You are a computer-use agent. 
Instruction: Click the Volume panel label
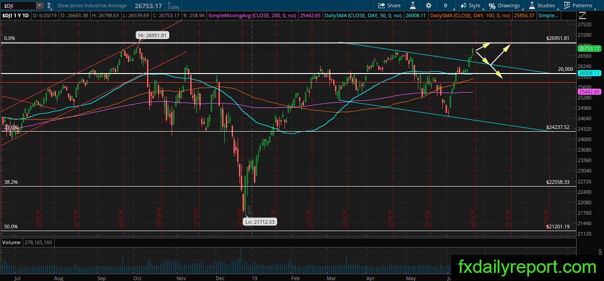click(x=11, y=242)
